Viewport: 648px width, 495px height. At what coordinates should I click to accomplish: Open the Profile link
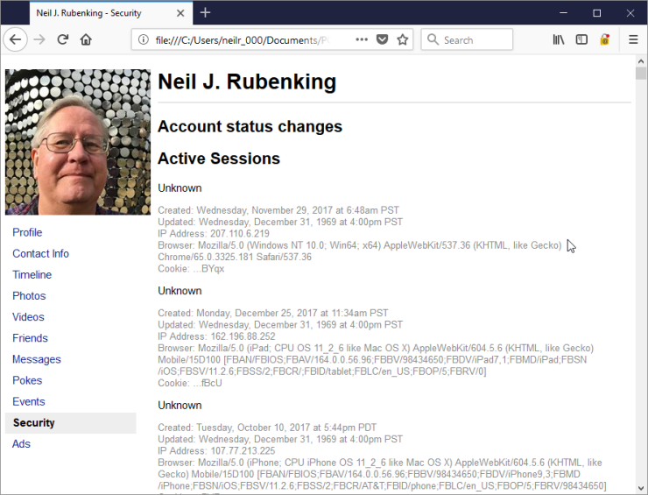tap(27, 232)
